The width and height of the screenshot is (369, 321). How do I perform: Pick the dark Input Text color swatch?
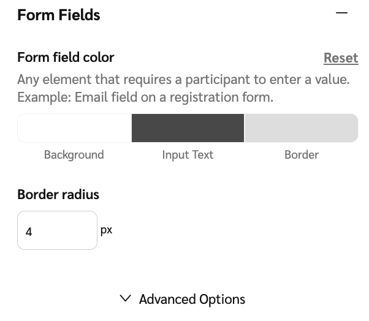click(x=188, y=128)
